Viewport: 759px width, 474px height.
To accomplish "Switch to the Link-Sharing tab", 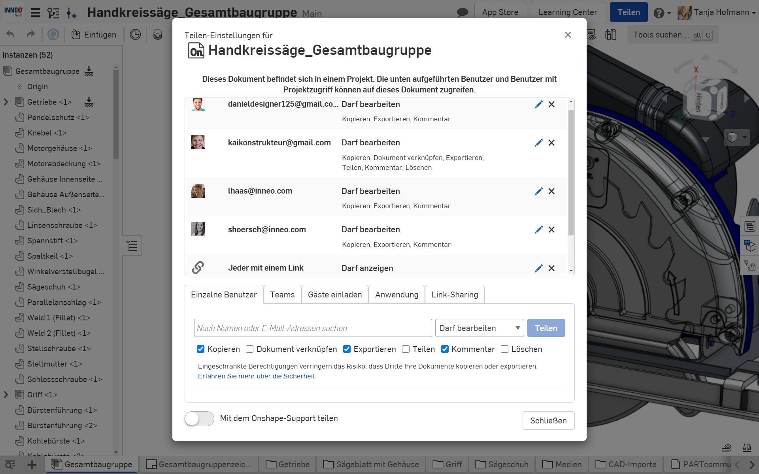I will pyautogui.click(x=455, y=295).
